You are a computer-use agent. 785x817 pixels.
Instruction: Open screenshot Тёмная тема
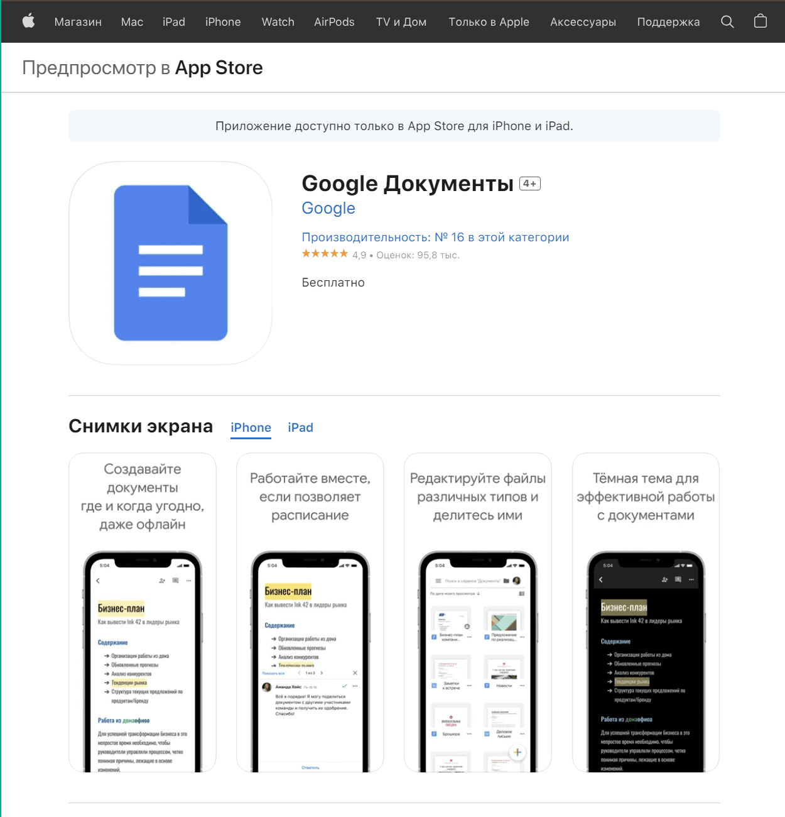tap(646, 612)
